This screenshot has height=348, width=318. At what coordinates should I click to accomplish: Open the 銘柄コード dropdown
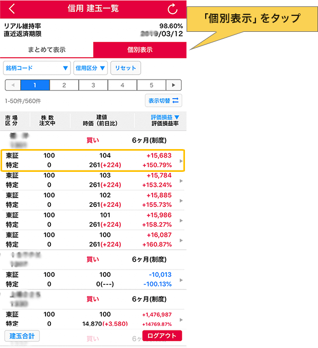pyautogui.click(x=37, y=68)
